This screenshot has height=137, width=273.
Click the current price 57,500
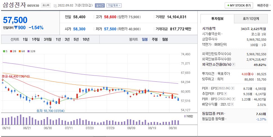pyautogui.click(x=15, y=20)
